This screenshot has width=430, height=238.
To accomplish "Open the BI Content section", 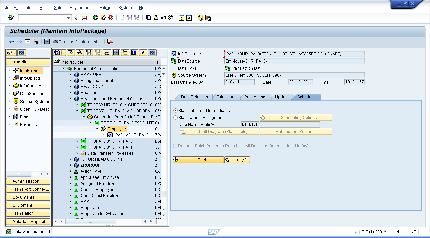I will click(x=28, y=205).
